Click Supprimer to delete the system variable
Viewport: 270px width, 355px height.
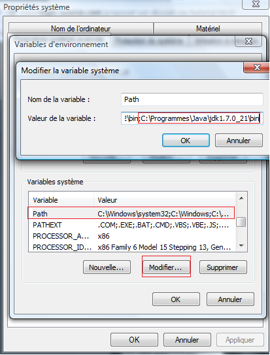223,267
